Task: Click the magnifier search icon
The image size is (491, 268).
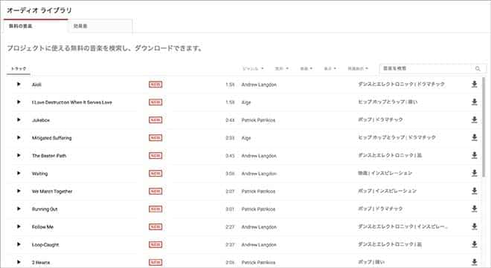Action: coord(478,69)
